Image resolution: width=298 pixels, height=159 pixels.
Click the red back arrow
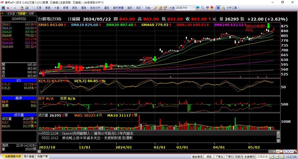[x=8, y=8]
